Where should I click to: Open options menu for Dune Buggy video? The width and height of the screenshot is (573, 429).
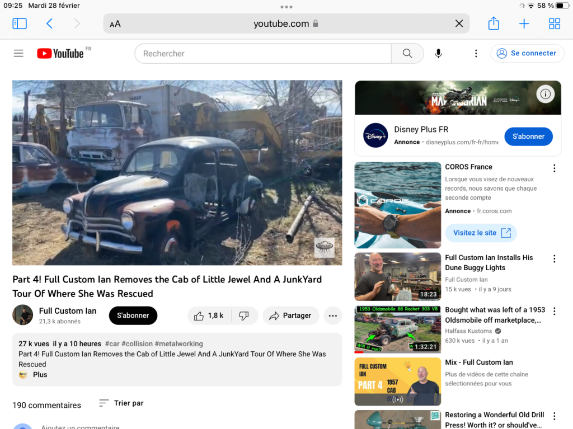click(555, 259)
